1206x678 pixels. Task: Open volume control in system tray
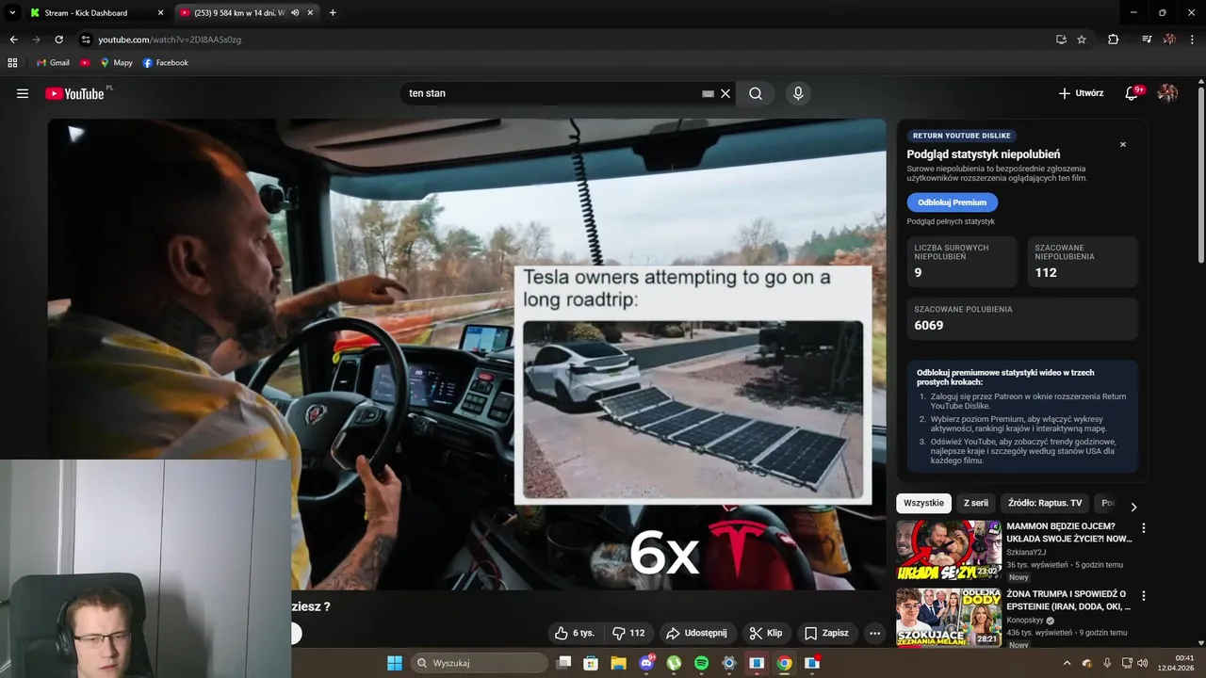pos(1143,663)
